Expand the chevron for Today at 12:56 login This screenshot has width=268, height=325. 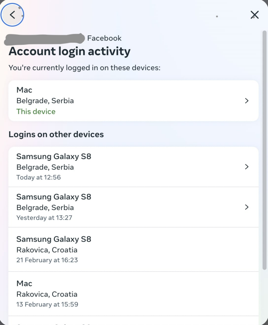pos(247,166)
